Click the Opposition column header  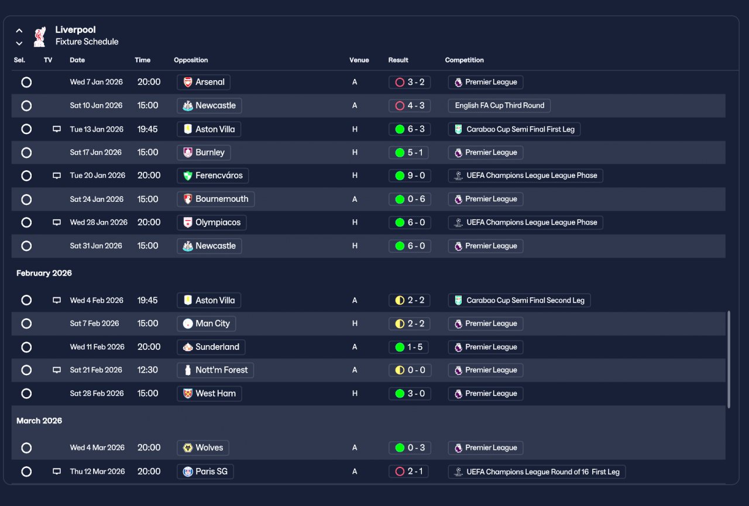[x=191, y=60]
